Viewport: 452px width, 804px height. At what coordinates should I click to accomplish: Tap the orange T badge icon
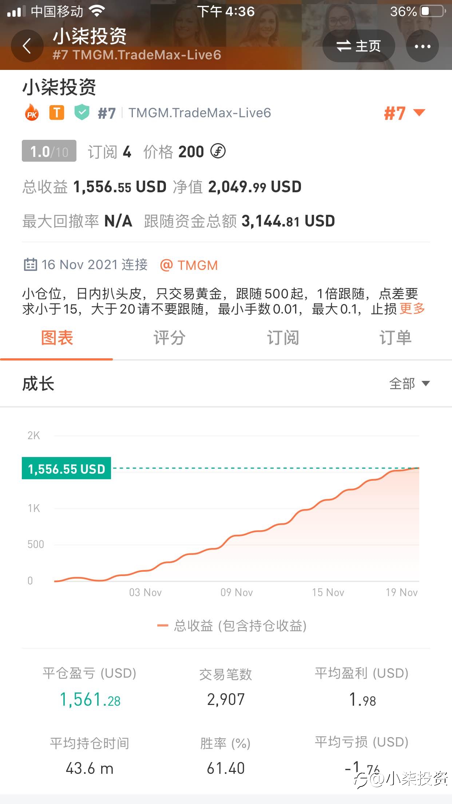[x=57, y=113]
